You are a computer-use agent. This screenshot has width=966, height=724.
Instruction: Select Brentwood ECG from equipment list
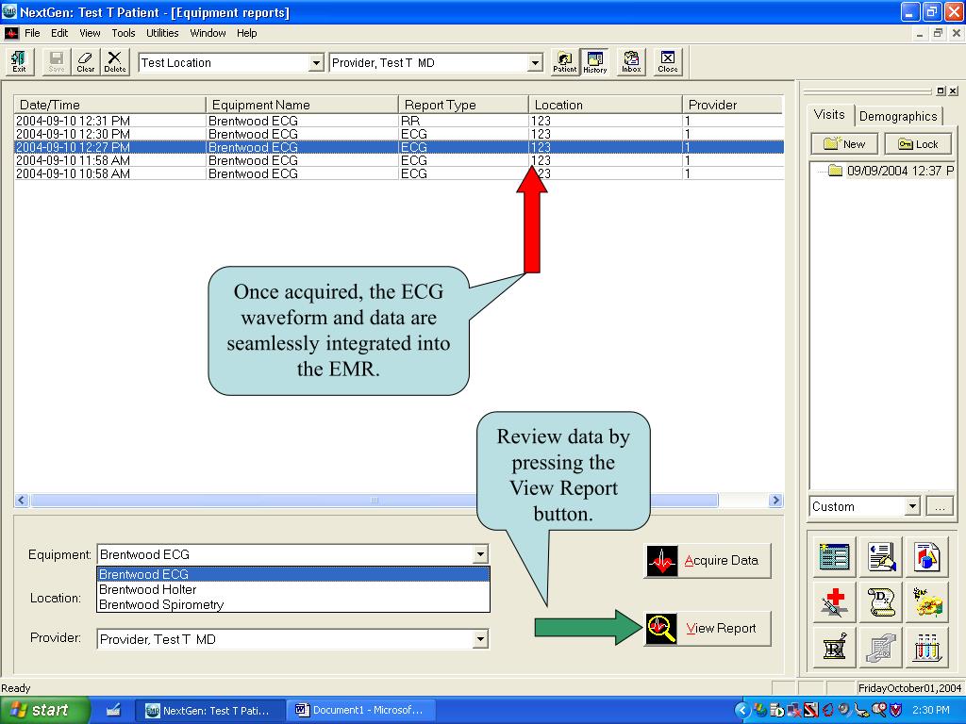point(293,574)
